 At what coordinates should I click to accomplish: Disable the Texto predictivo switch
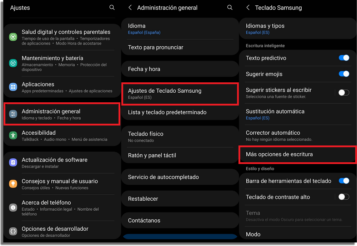tap(344, 58)
